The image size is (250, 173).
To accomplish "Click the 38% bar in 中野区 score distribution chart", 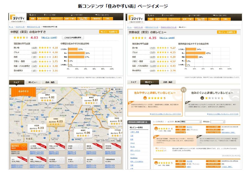I will 76,53.
